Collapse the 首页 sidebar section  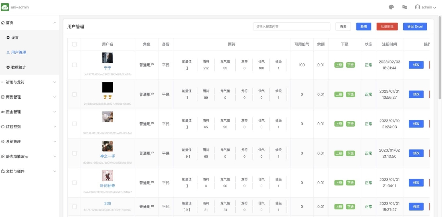[x=55, y=23]
